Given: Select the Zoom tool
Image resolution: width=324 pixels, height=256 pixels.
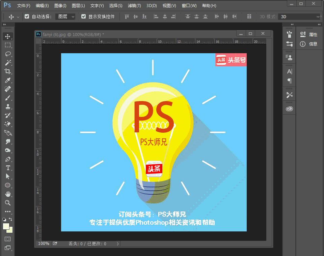Looking at the screenshot, I should coord(8,202).
